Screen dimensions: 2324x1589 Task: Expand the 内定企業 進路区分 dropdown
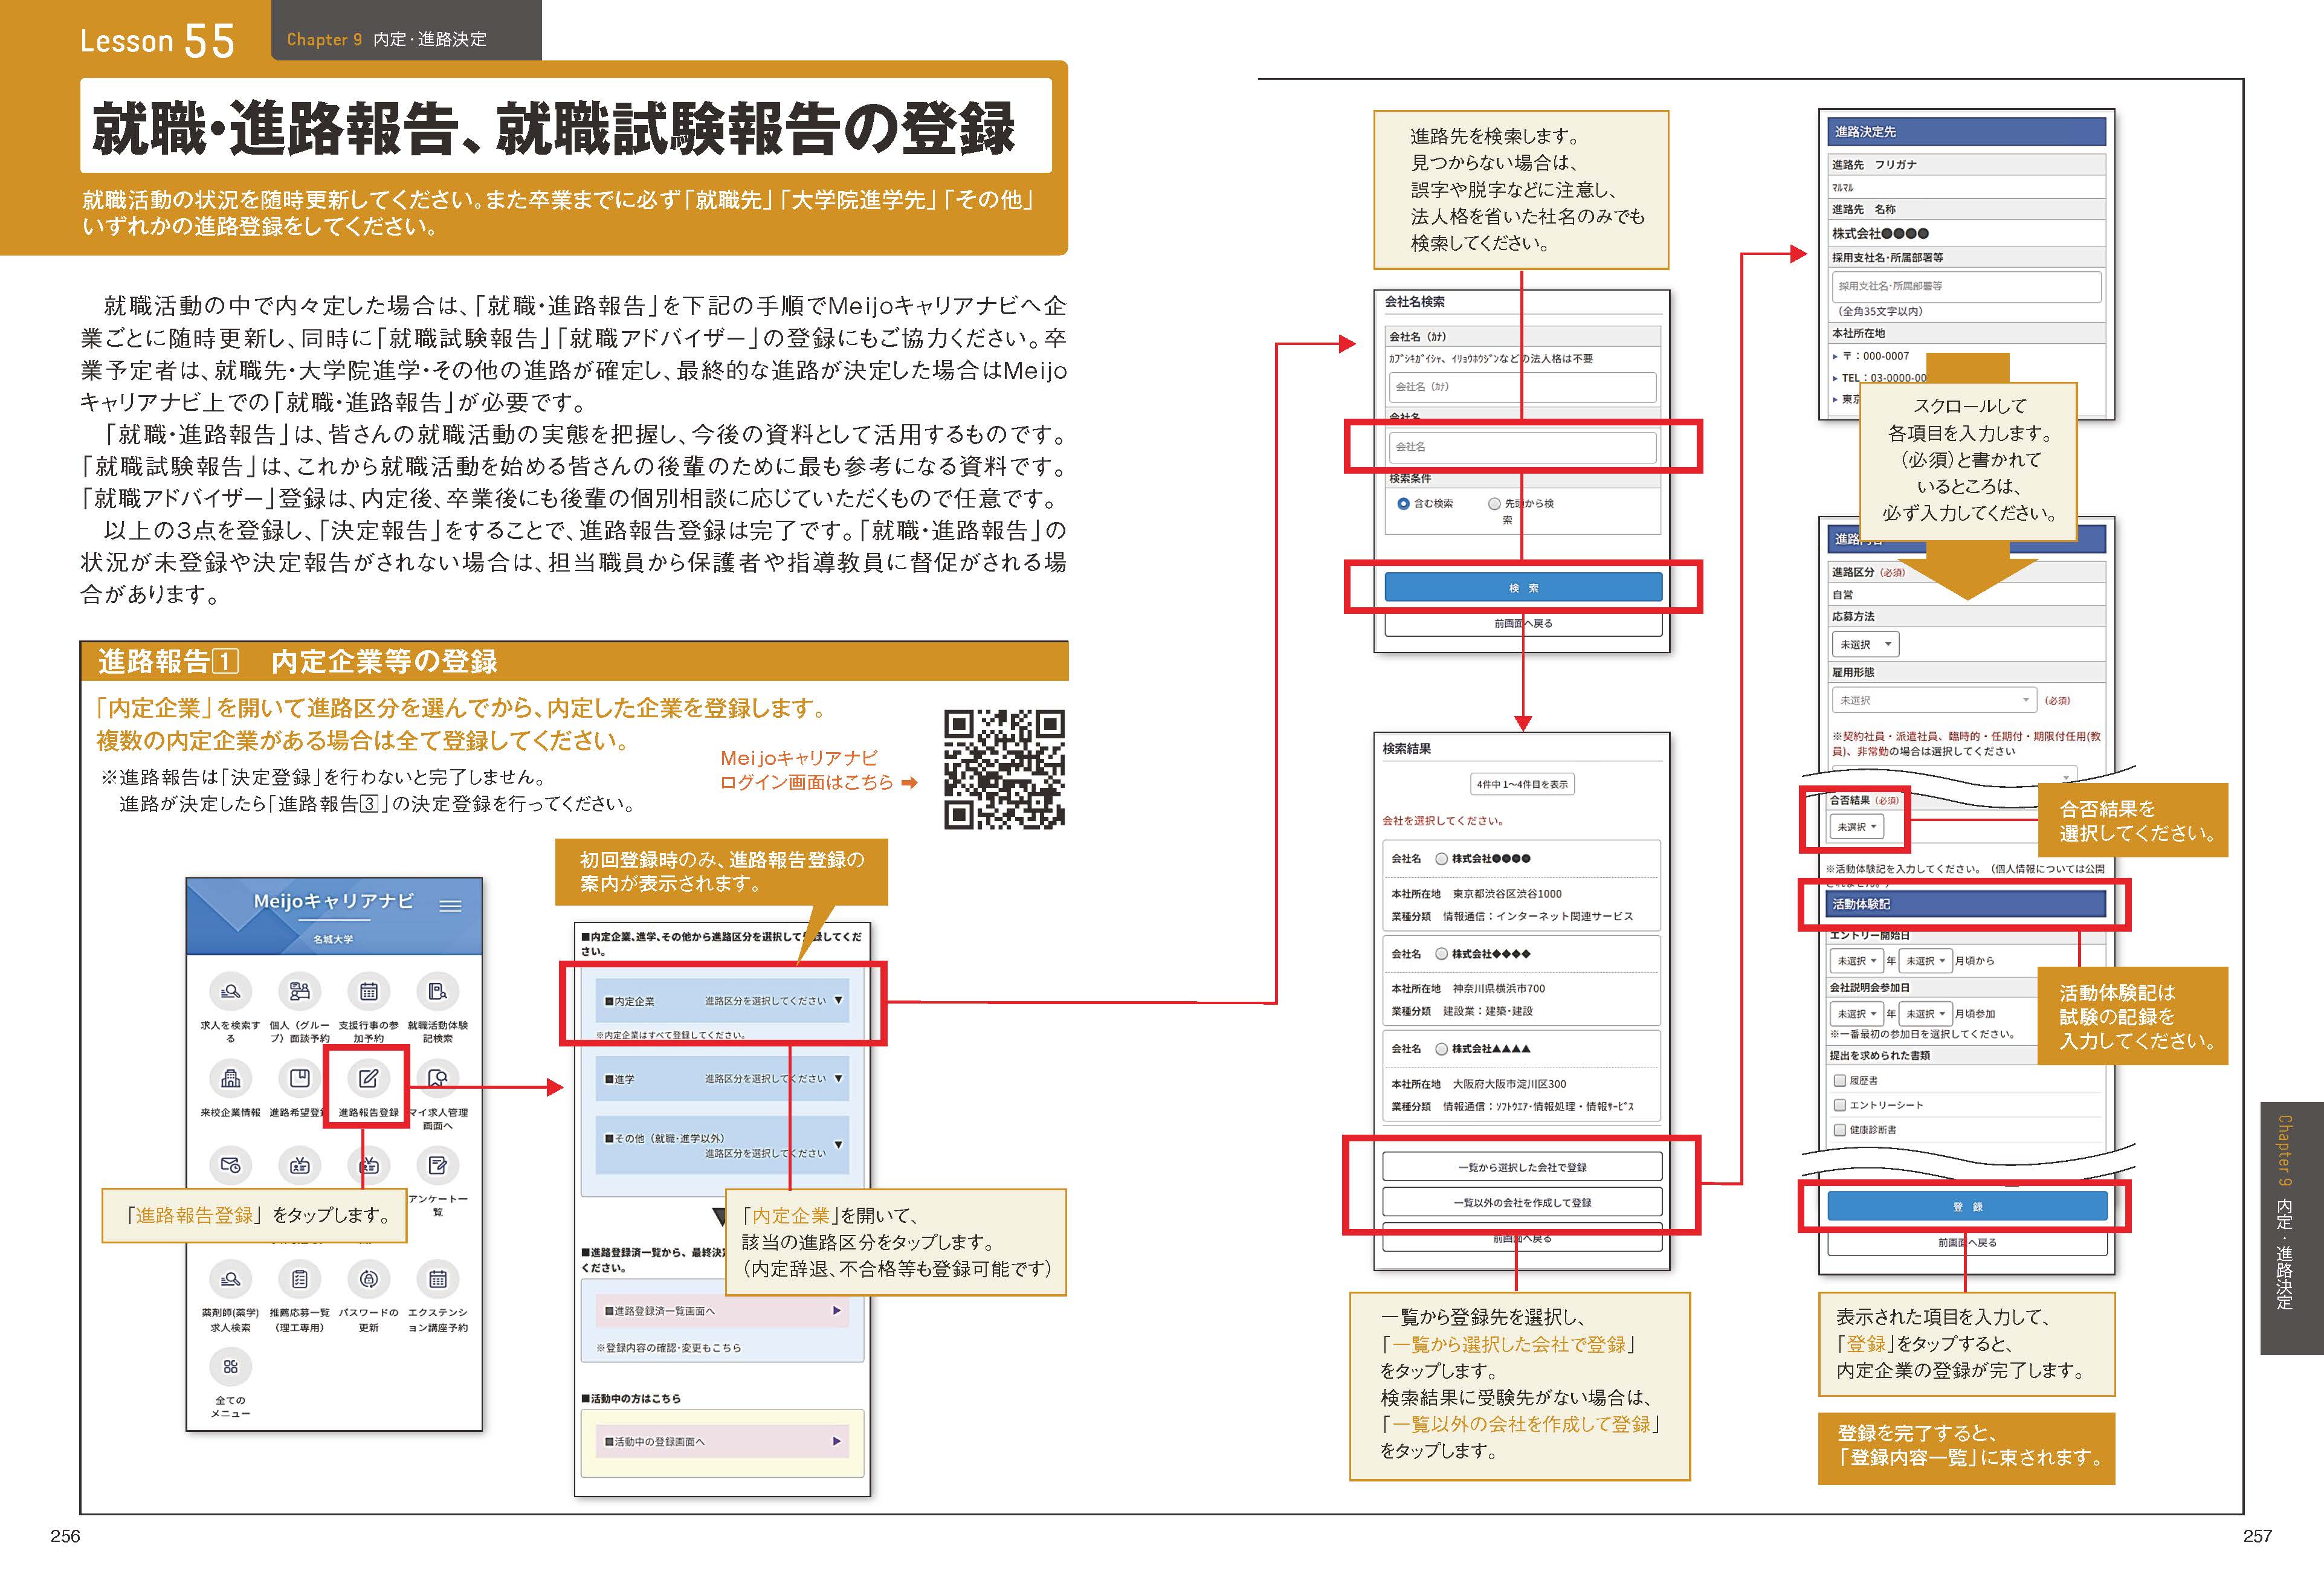[x=722, y=1001]
